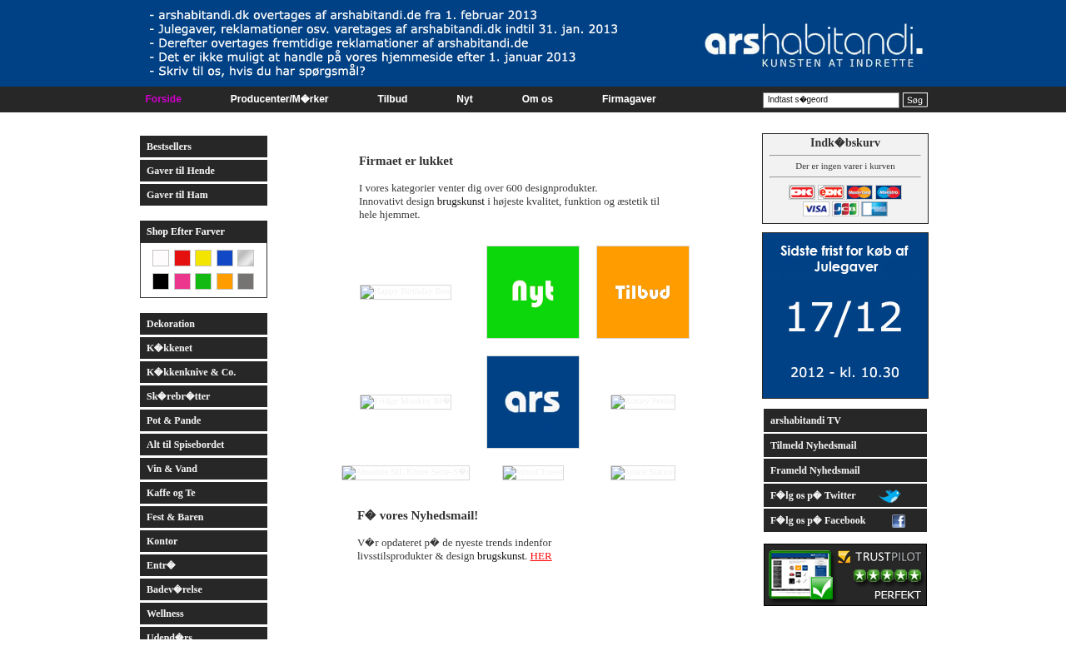Open the Entré category

203,565
